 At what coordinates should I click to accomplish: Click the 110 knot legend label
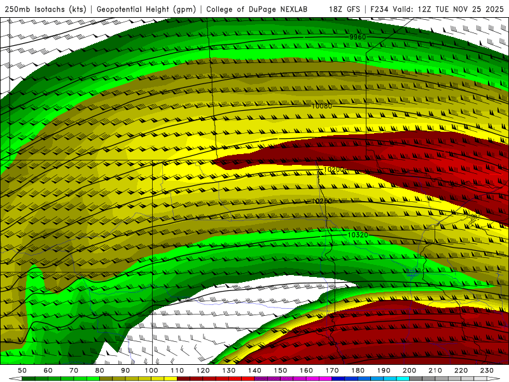point(178,371)
